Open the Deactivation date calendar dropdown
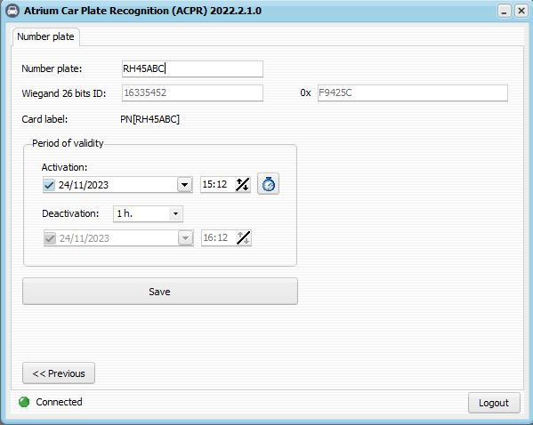The width and height of the screenshot is (533, 425). [185, 238]
